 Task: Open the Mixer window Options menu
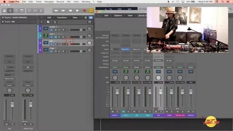[118, 15]
